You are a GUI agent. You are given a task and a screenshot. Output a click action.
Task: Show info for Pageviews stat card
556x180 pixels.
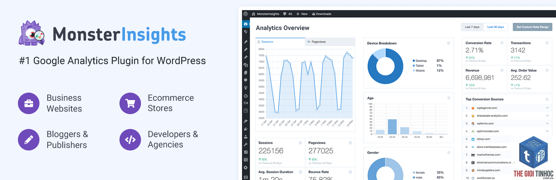pyautogui.click(x=350, y=143)
